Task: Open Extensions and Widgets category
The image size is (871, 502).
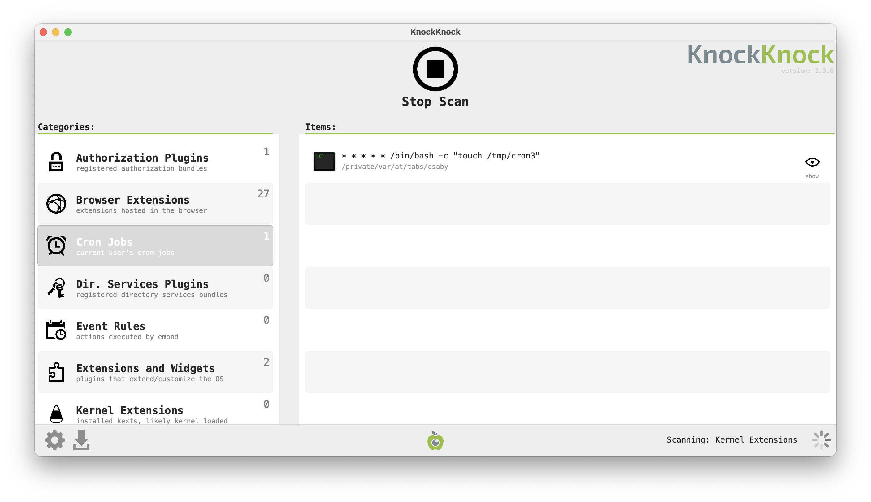Action: [155, 372]
